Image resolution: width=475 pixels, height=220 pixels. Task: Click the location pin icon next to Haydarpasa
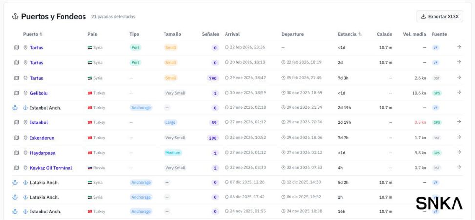[x=25, y=153]
